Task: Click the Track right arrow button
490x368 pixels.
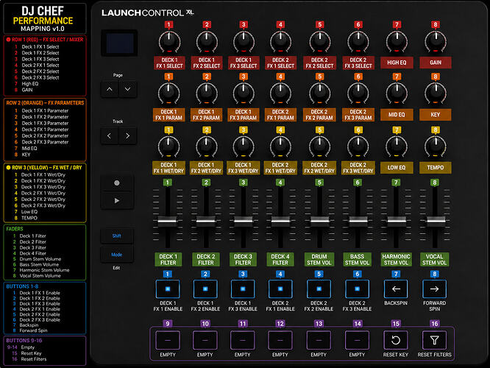Action: (x=127, y=135)
